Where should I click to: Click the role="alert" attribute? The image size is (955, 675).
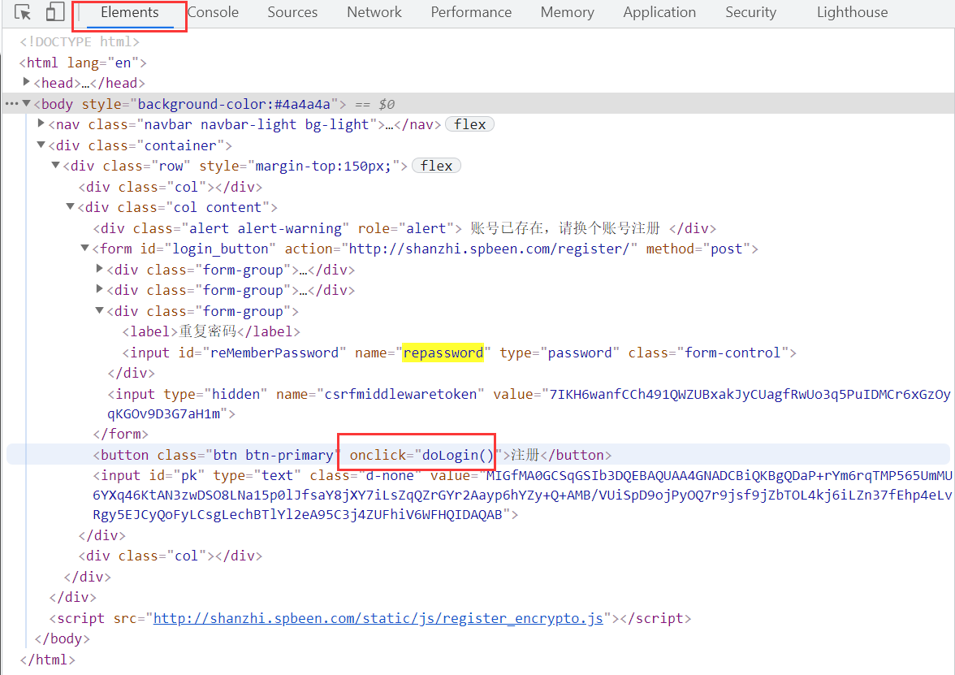(x=406, y=228)
